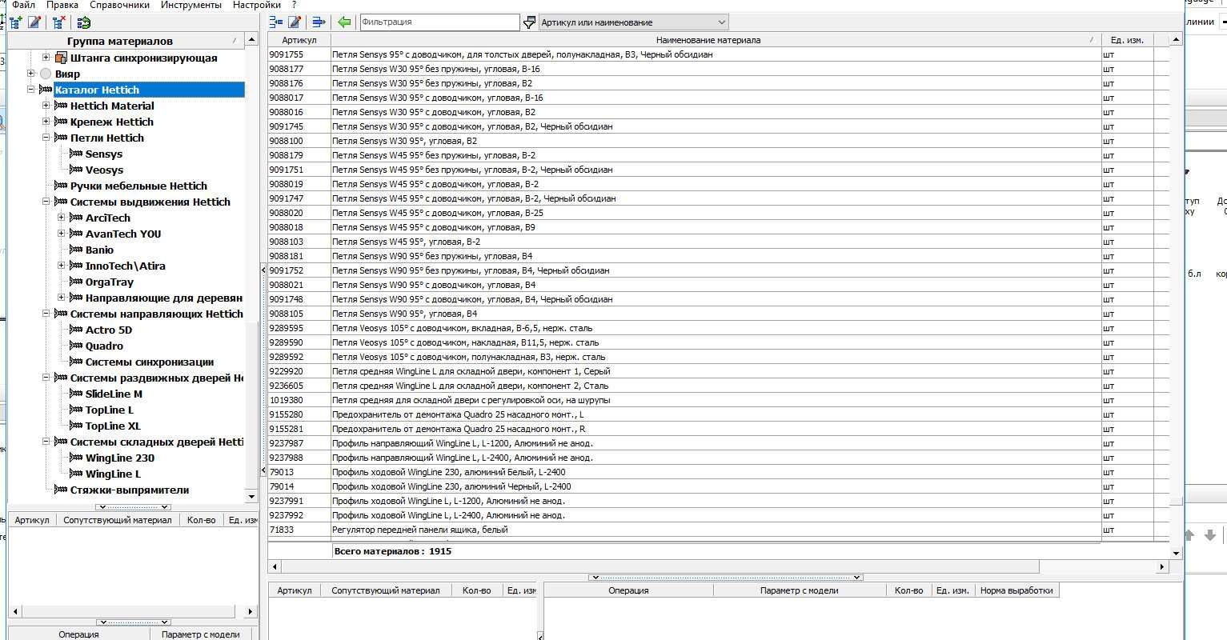
Task: Click the Фильтрация input field
Action: click(x=439, y=22)
